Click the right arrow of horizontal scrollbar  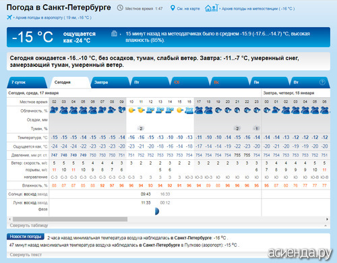tap(327, 219)
